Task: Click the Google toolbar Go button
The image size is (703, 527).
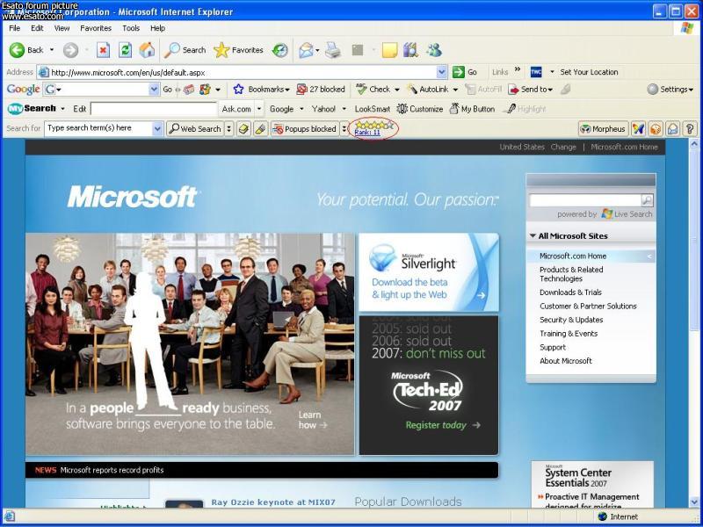Action: [167, 90]
